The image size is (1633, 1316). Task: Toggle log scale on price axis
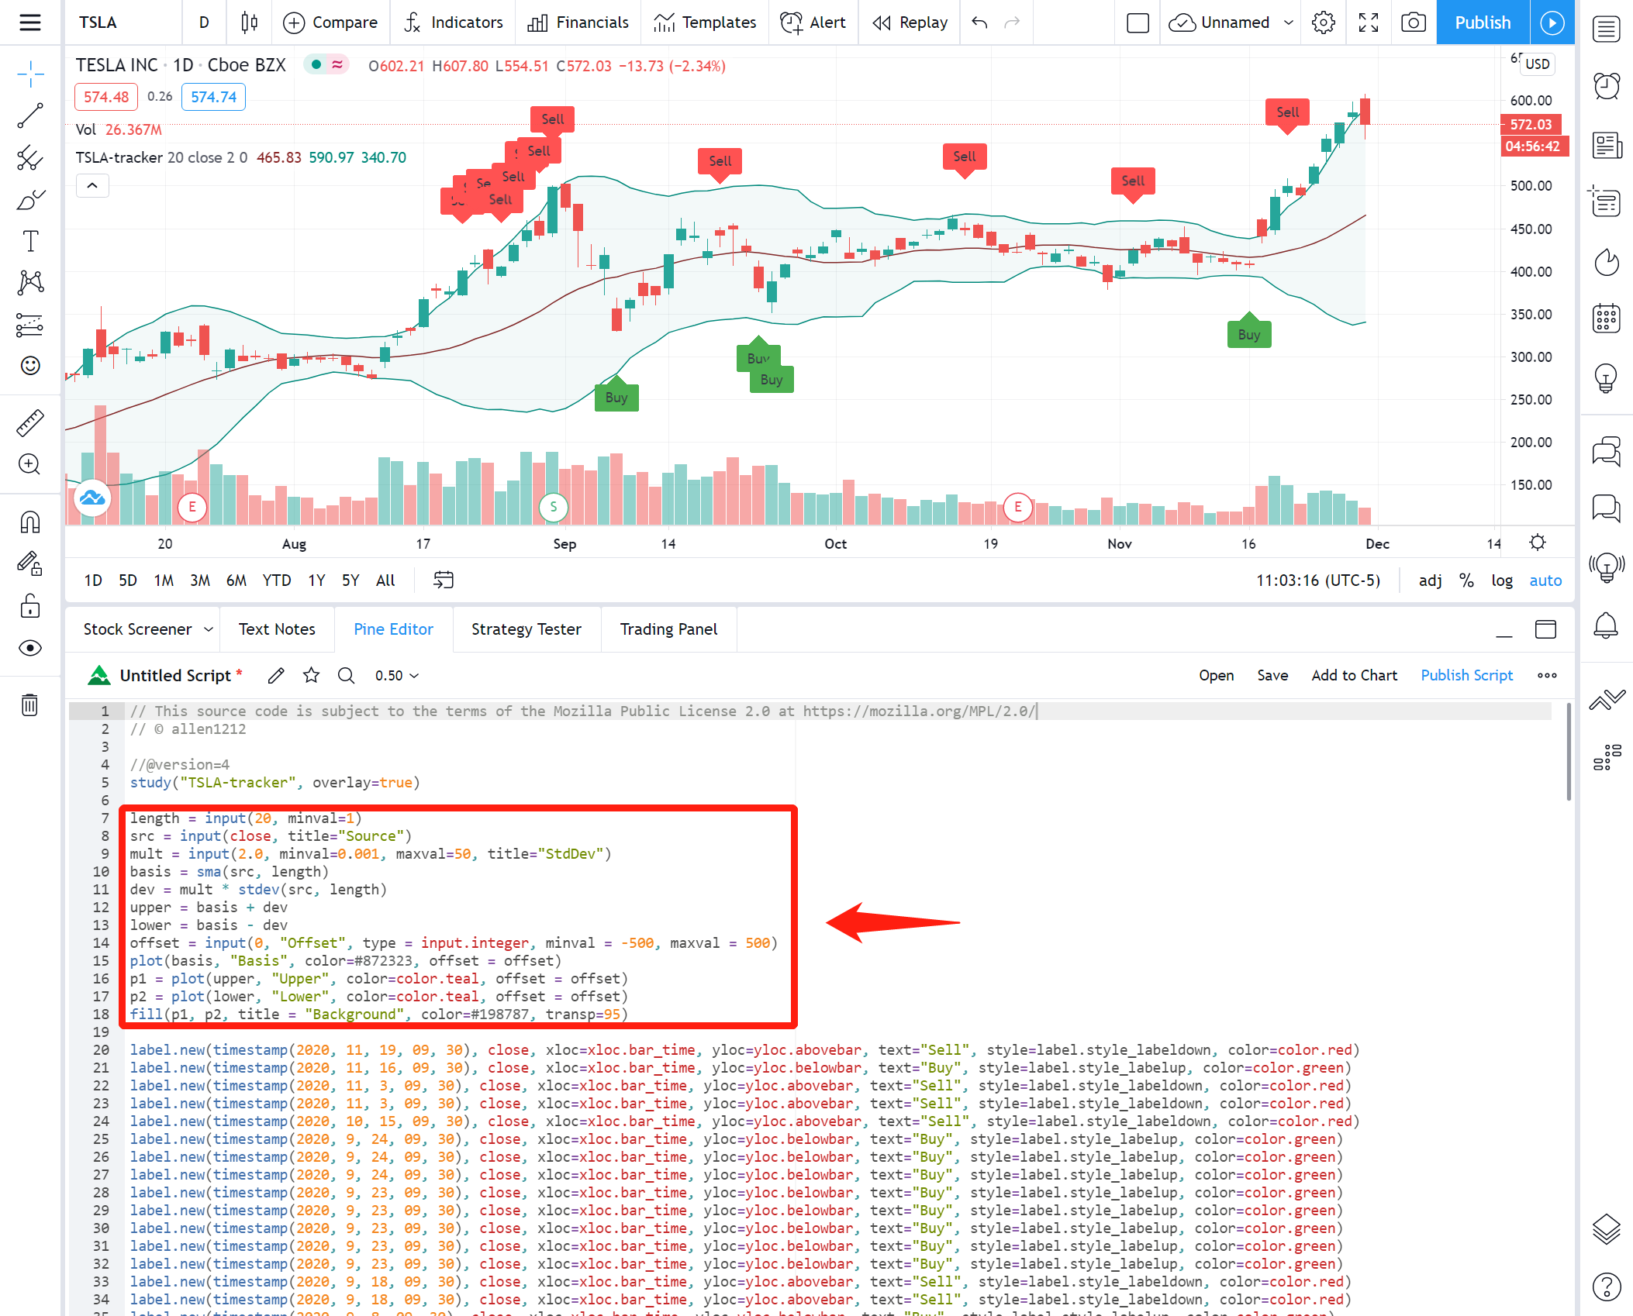click(x=1501, y=580)
